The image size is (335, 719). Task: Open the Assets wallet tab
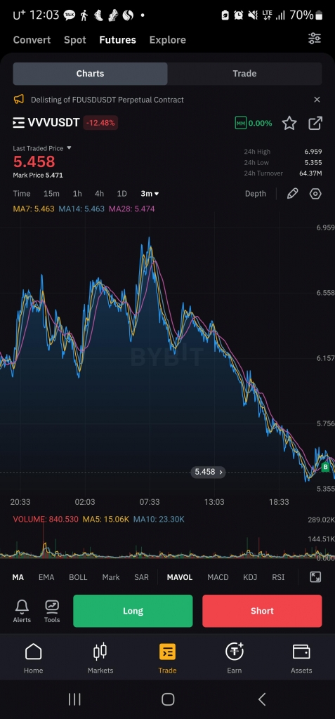point(301,658)
